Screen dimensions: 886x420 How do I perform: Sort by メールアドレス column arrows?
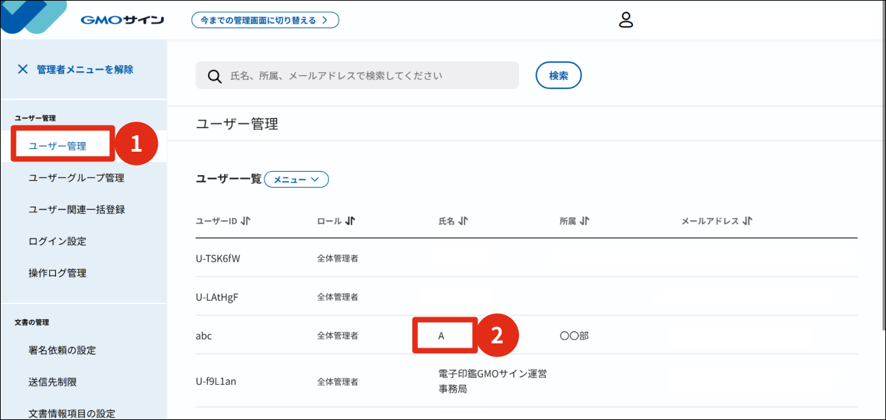click(x=747, y=221)
